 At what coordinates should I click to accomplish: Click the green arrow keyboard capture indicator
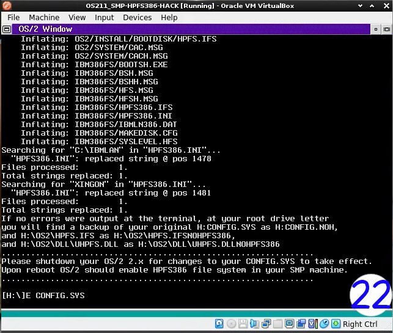336,324
